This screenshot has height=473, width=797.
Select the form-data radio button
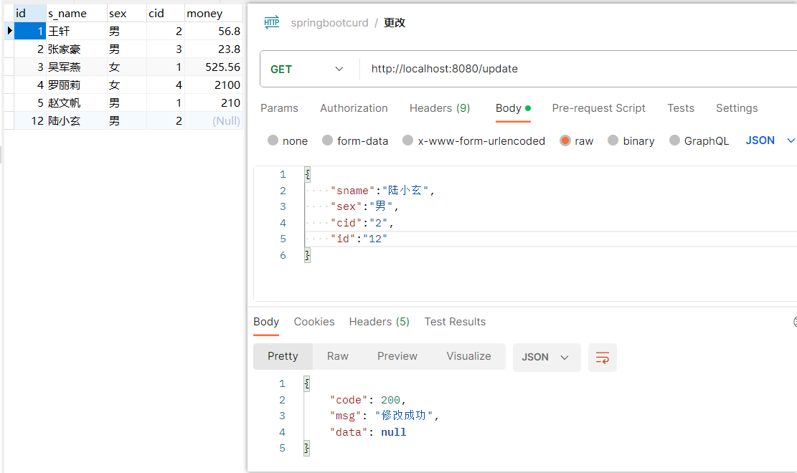click(327, 140)
